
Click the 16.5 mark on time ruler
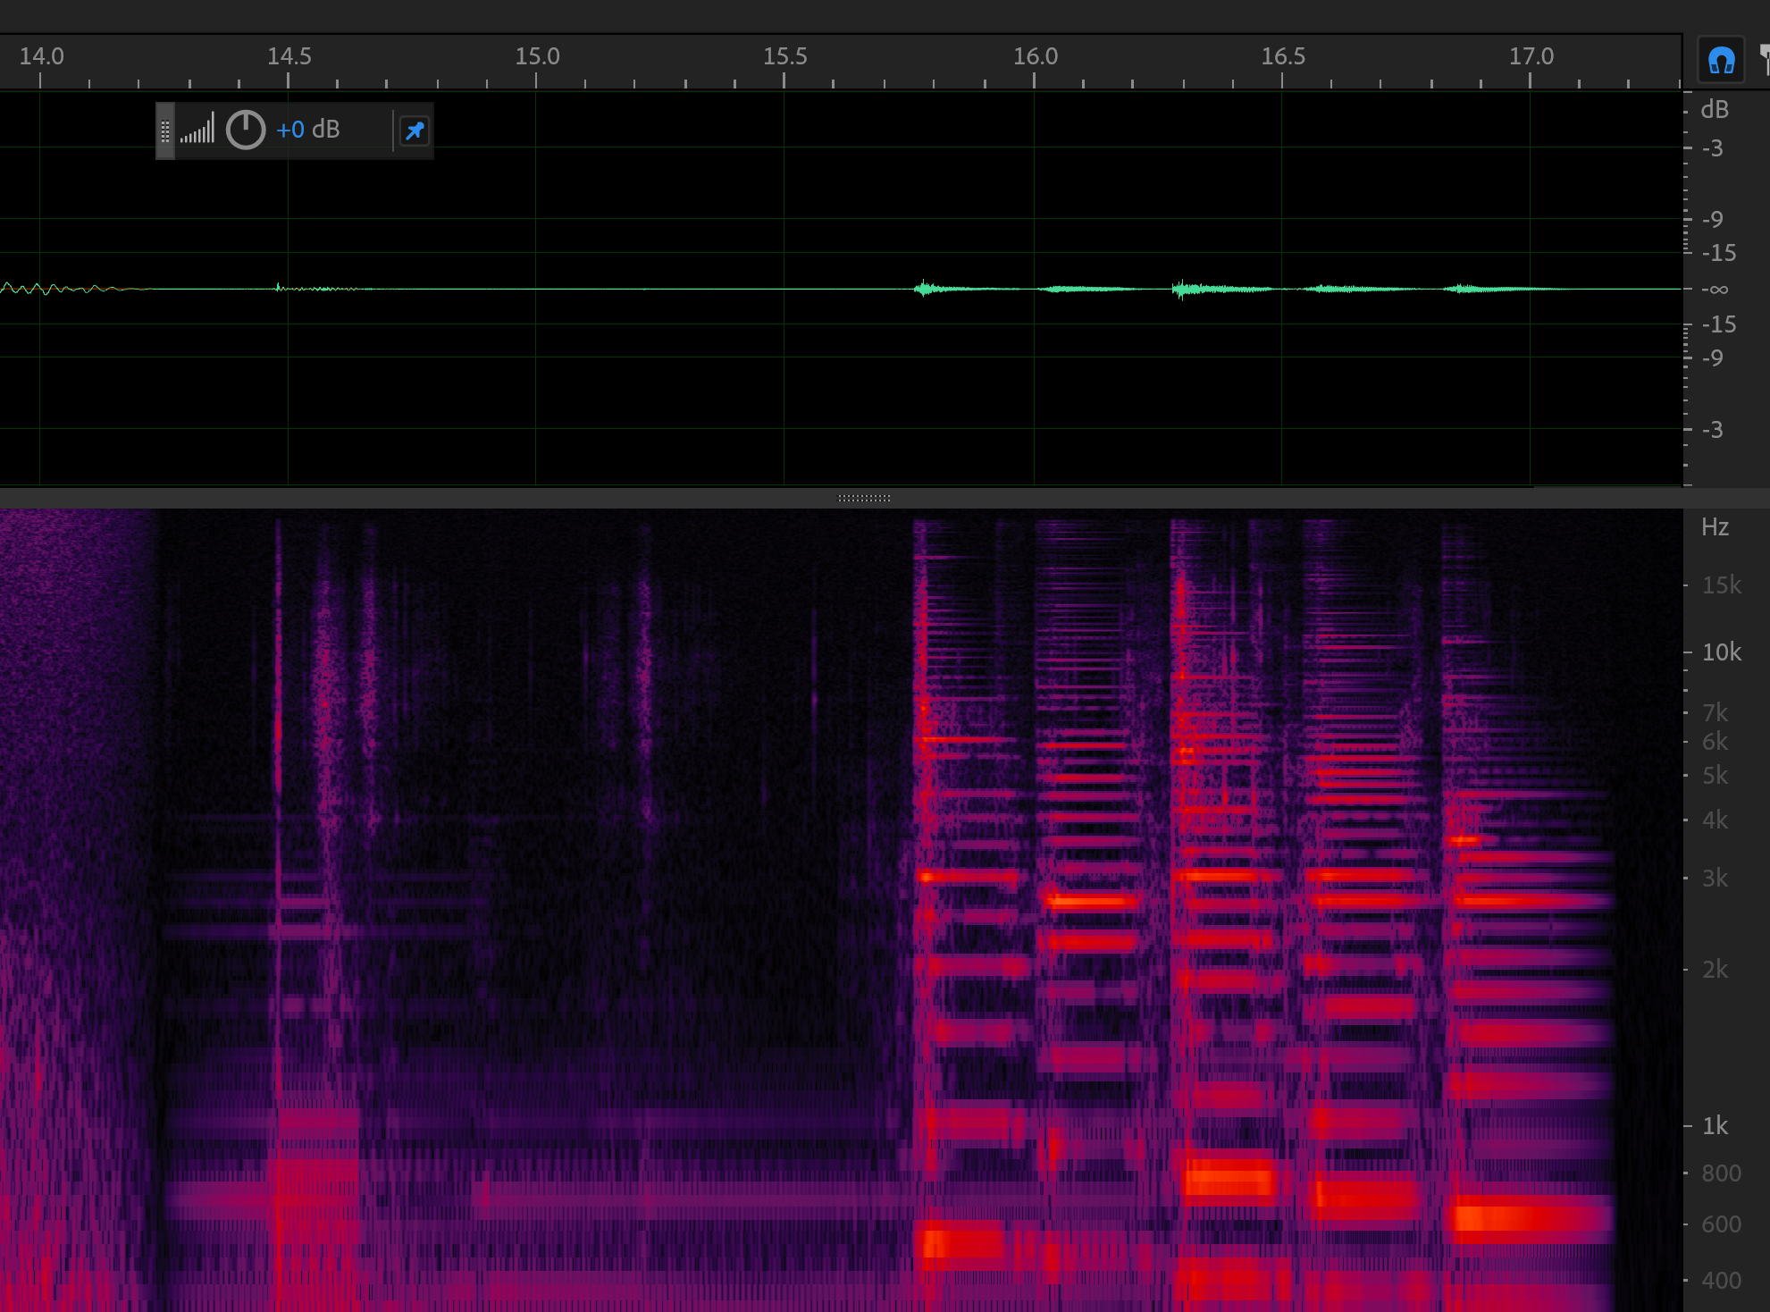coord(1282,57)
